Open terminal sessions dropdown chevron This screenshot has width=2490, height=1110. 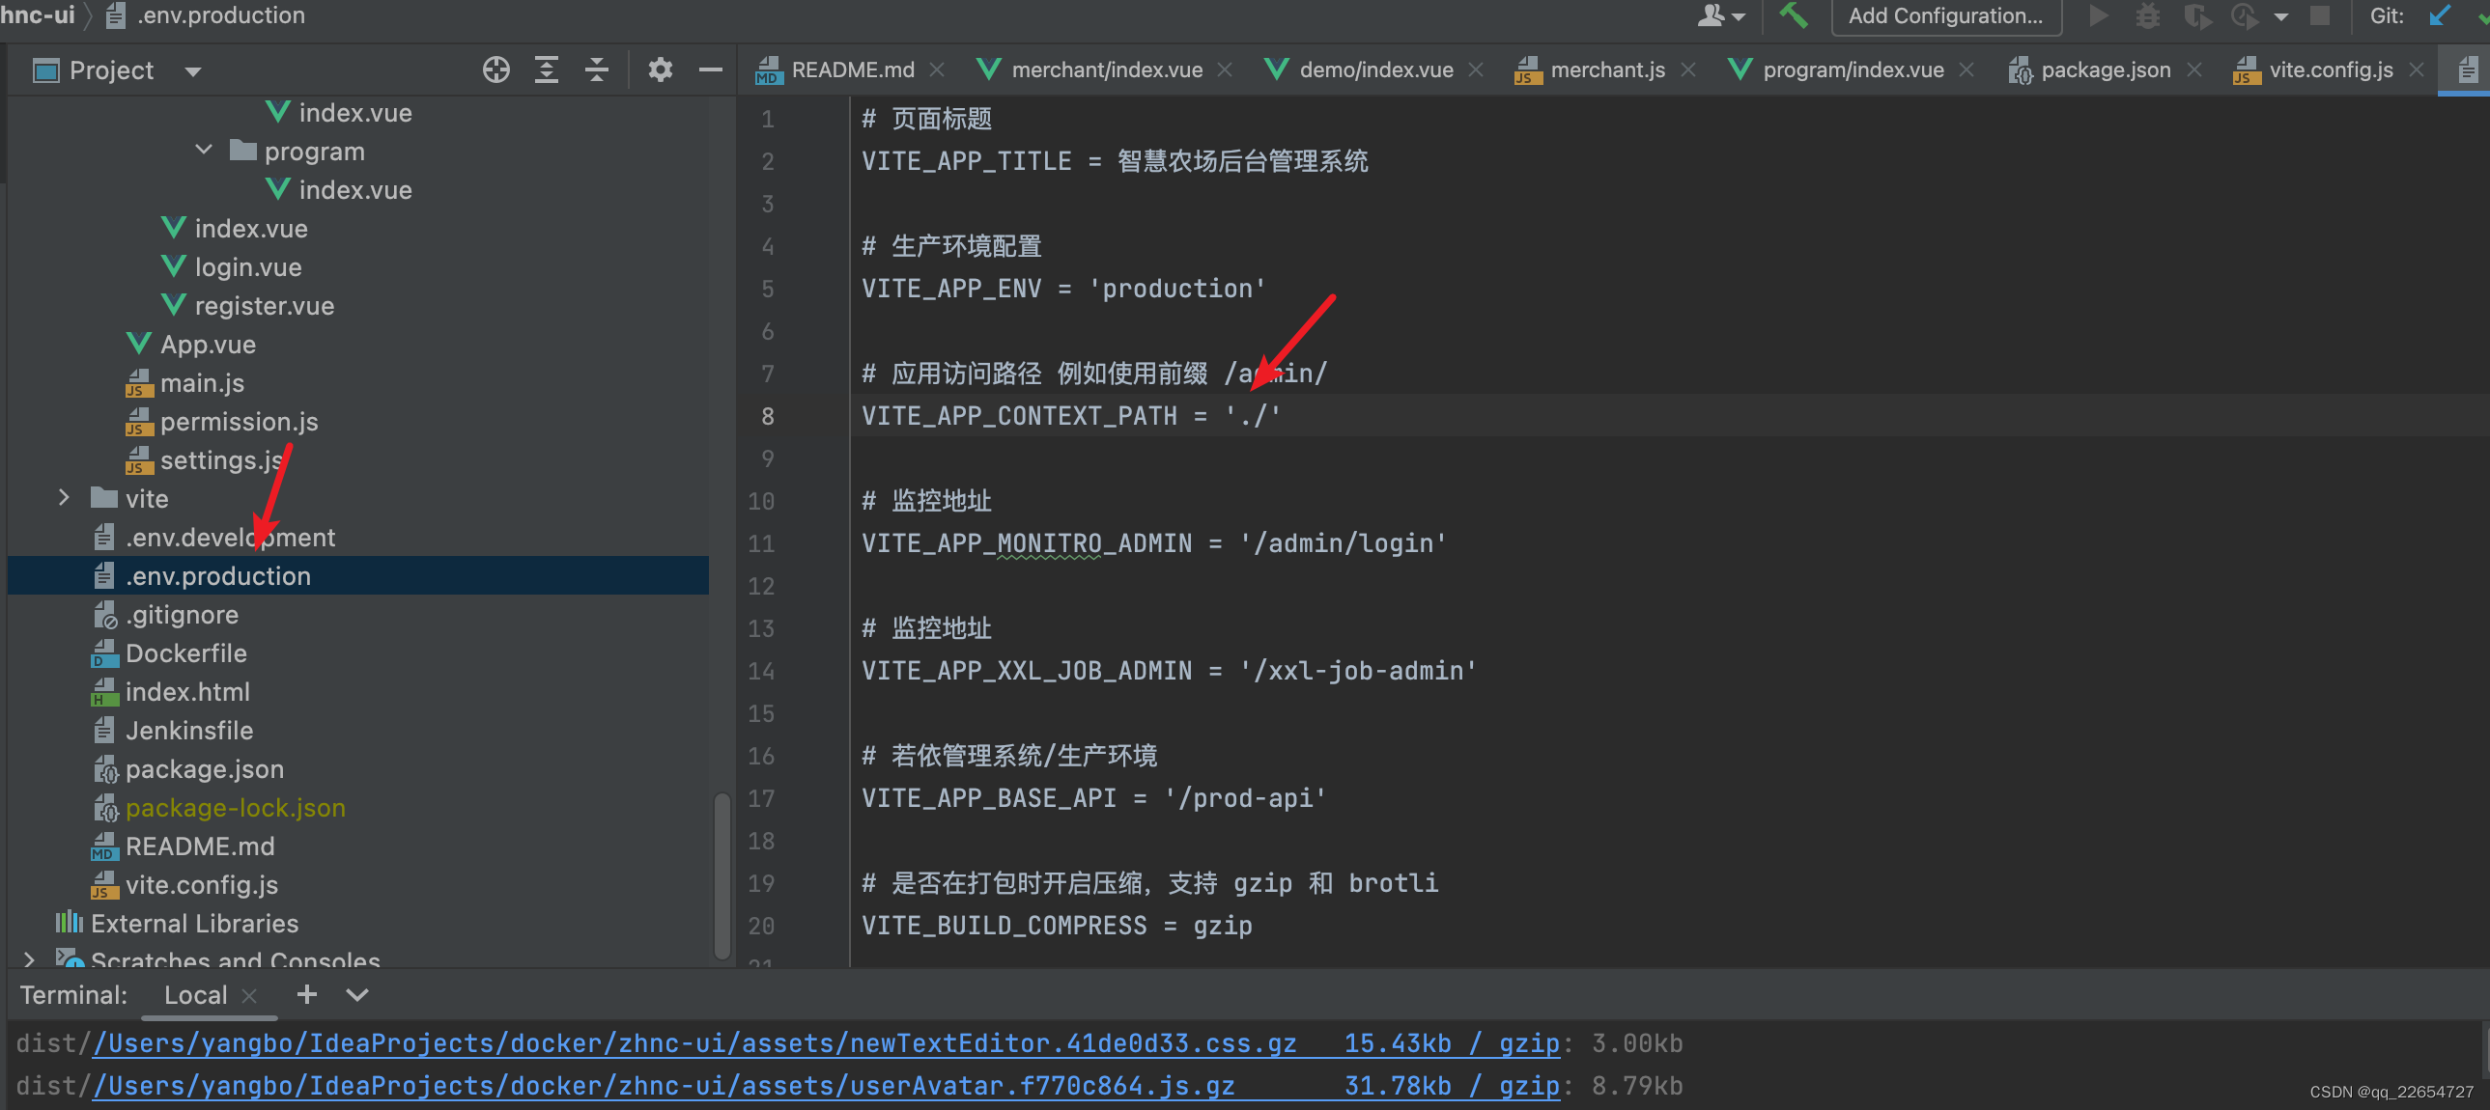tap(356, 994)
